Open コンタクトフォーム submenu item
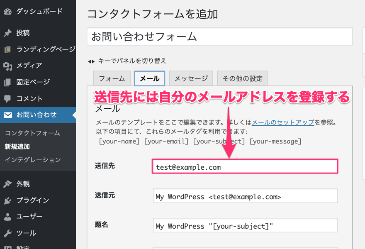The height and width of the screenshot is (249, 365). 32,133
